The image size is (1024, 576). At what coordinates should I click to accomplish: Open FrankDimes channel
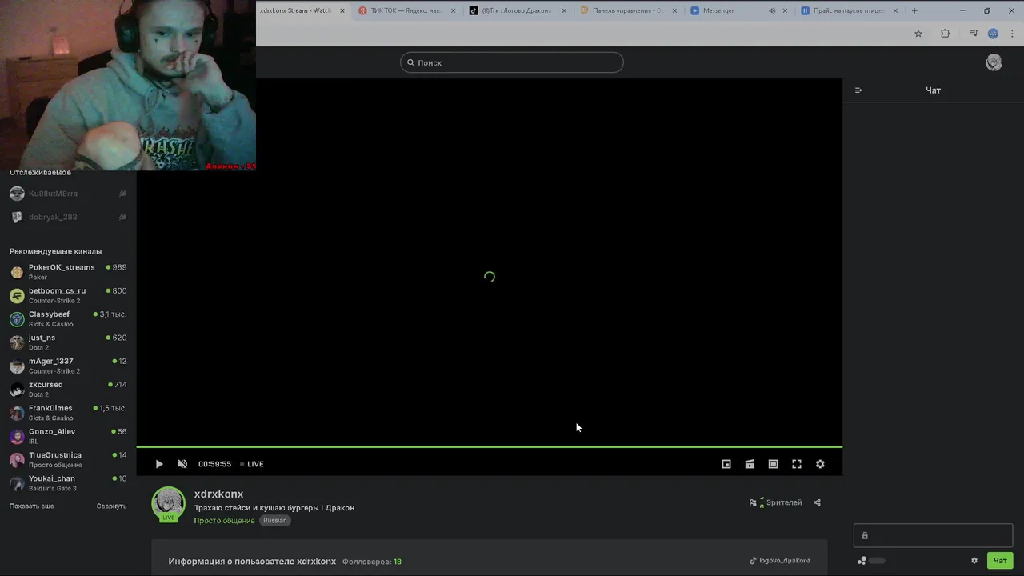pos(68,413)
